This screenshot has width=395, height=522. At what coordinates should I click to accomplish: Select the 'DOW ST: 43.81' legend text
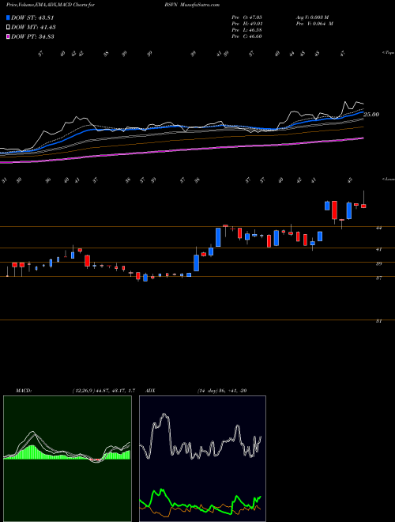32,18
